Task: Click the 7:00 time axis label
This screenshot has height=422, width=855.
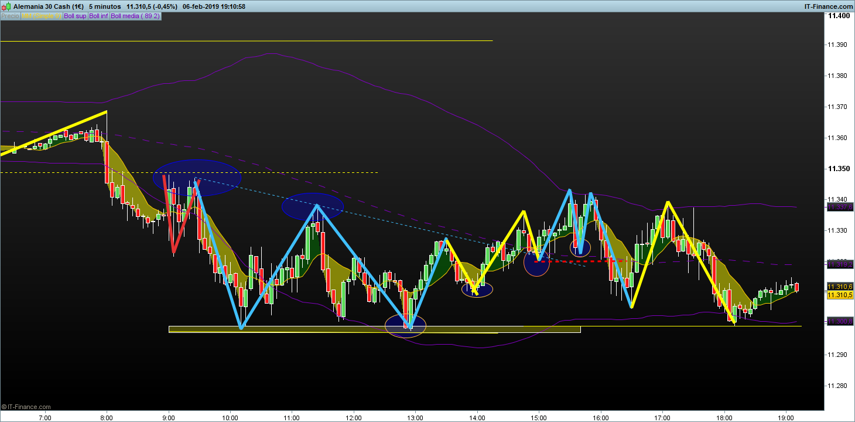Action: [45, 418]
